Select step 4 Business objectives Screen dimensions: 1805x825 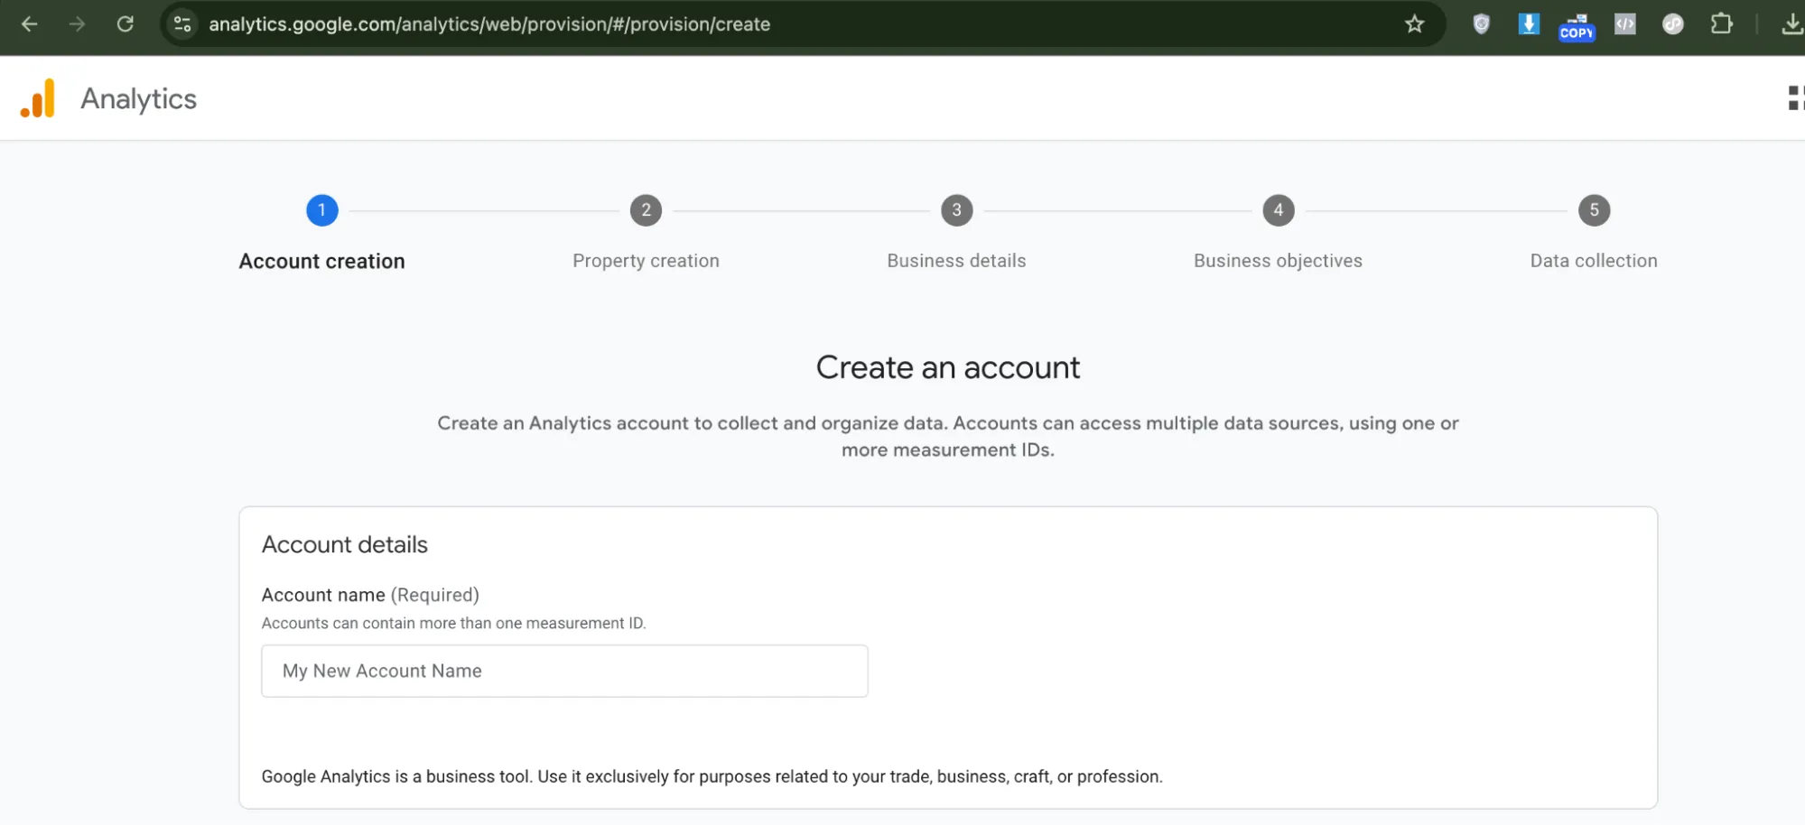point(1278,210)
